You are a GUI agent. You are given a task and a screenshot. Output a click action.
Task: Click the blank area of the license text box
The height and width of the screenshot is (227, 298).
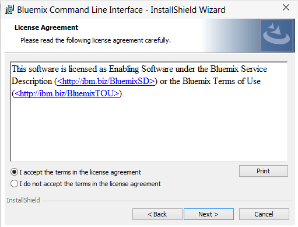149,130
